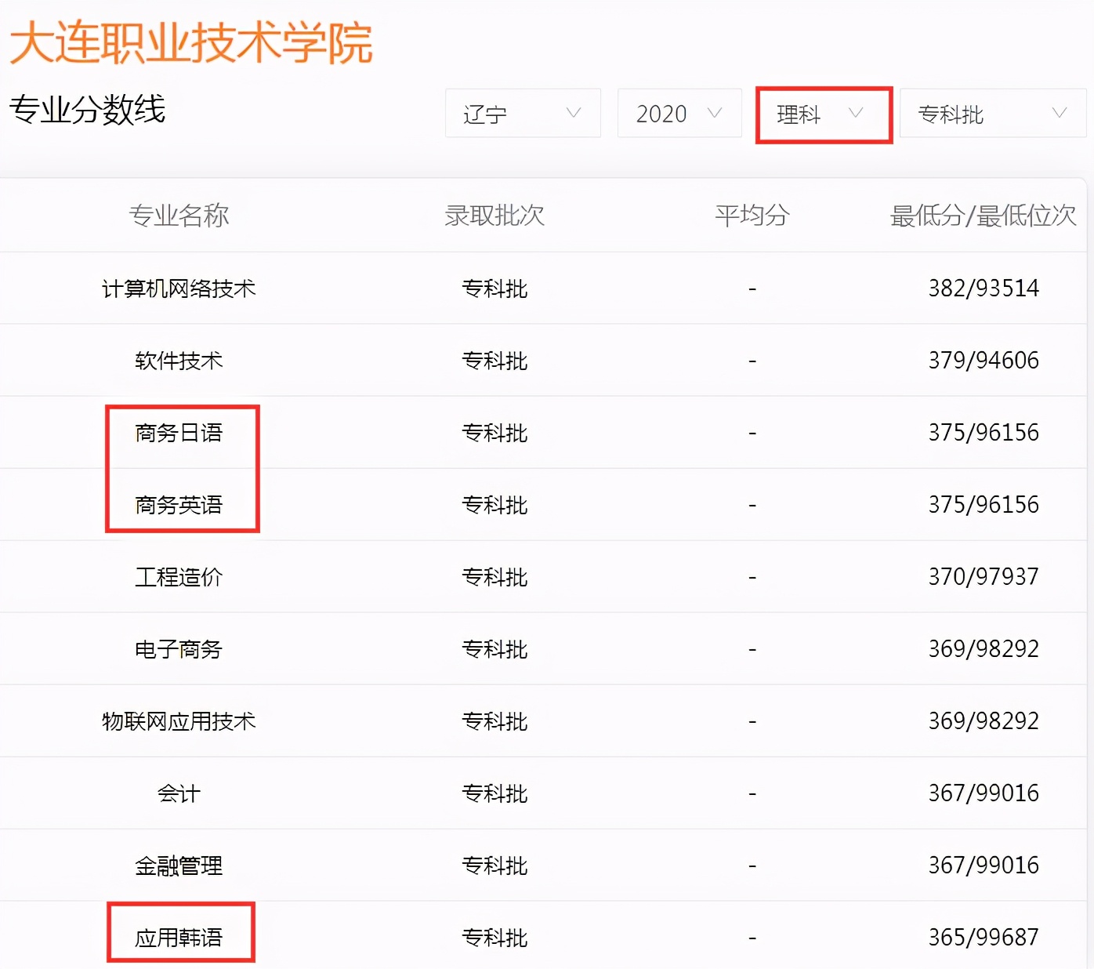Select the 商务日语 major entry
Viewport: 1094px width, 969px height.
[x=179, y=433]
